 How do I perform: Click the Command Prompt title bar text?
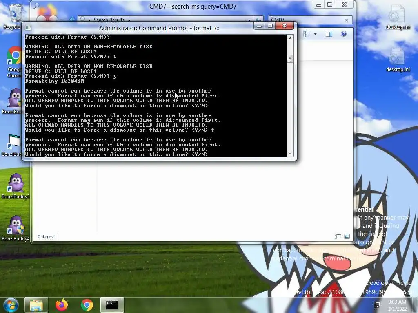(159, 28)
